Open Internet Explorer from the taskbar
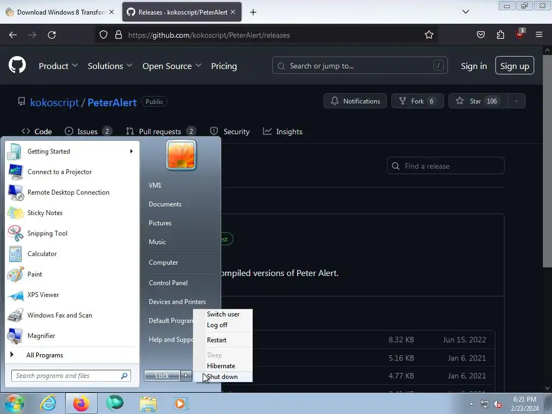Image resolution: width=552 pixels, height=414 pixels. tap(48, 403)
